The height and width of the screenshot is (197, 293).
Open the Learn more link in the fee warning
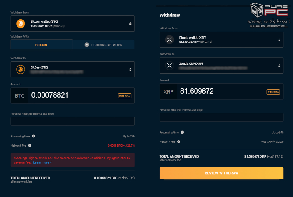(42, 162)
